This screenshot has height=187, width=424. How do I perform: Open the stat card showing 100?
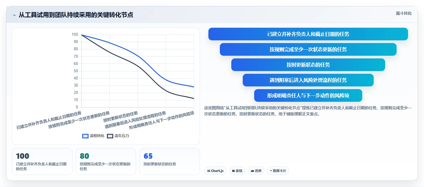42,161
